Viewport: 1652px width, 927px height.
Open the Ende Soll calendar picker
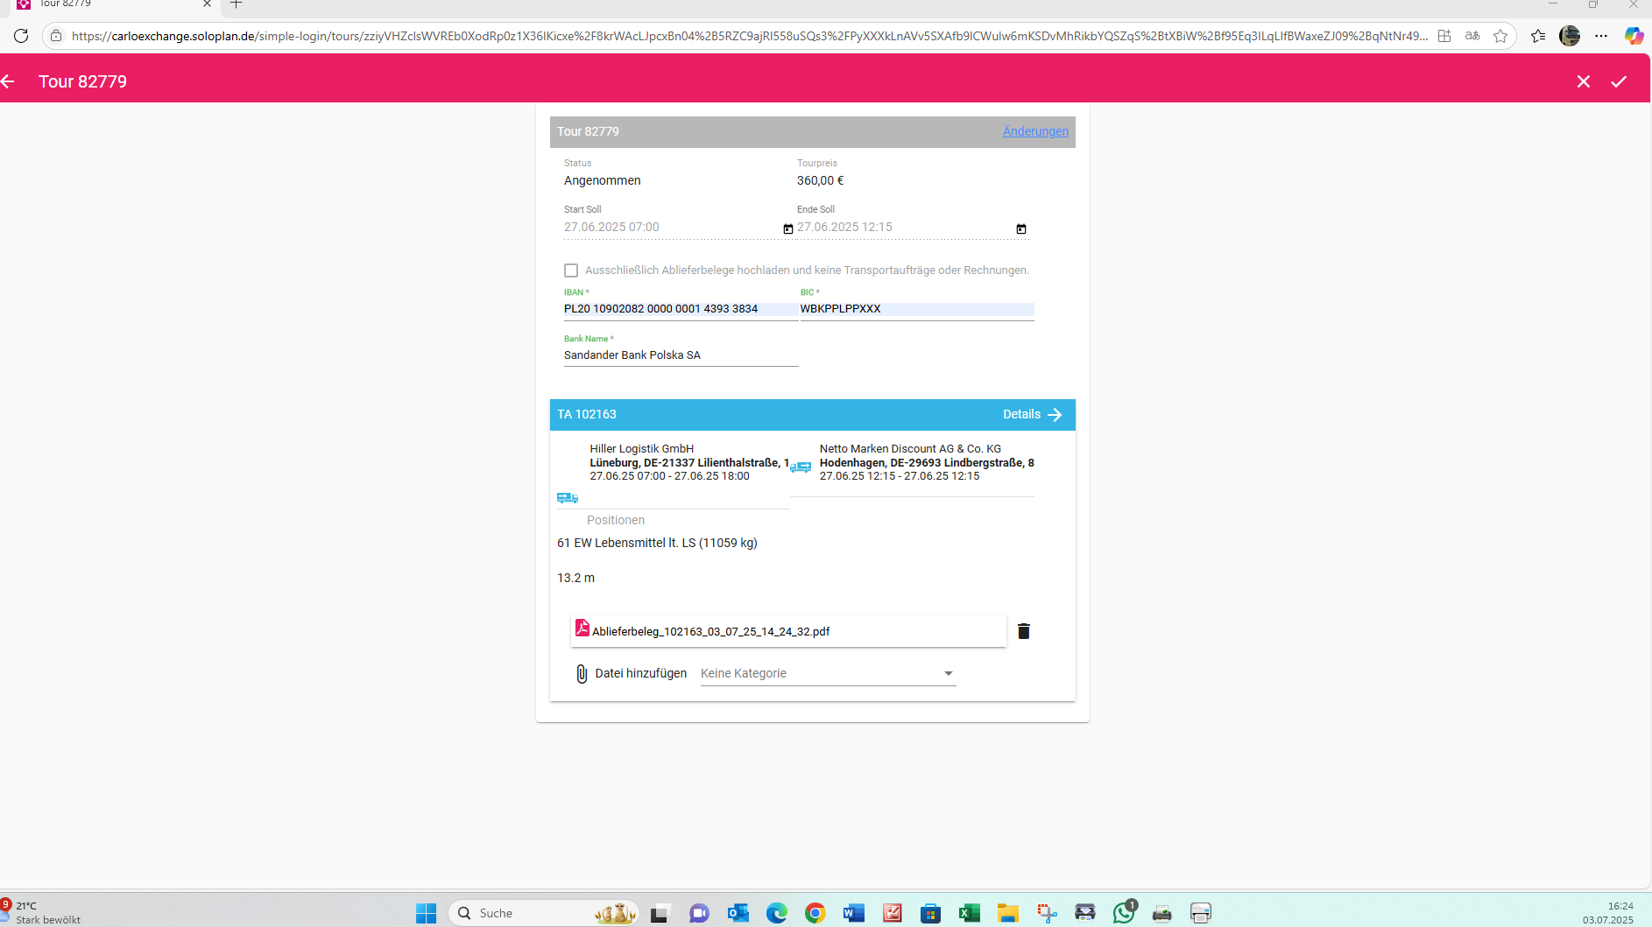1020,228
